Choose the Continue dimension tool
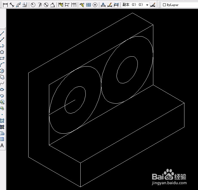198x190 pixels. 74,5
